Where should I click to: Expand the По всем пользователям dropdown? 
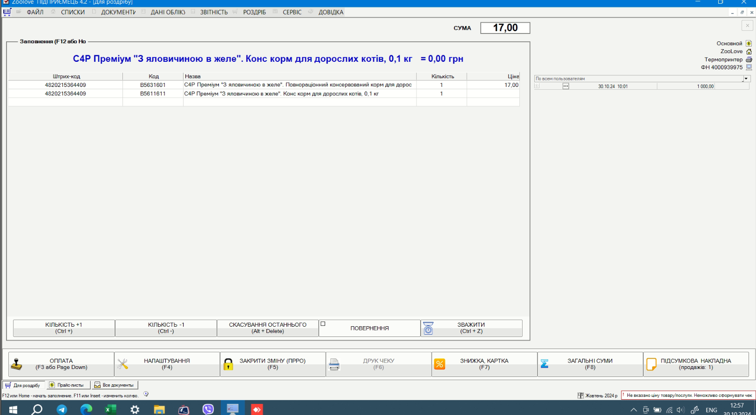click(x=746, y=79)
